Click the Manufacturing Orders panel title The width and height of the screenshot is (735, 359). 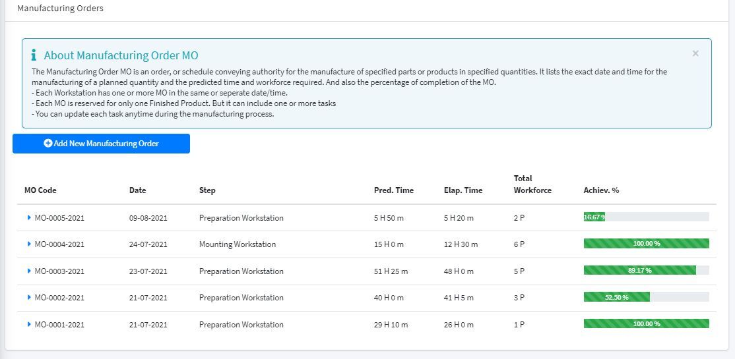tap(60, 9)
